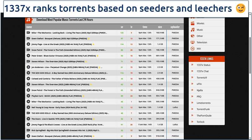Click the icon beside Playboi Carti - MUSIC row
This screenshot has height=140, width=252.
click(x=28, y=96)
